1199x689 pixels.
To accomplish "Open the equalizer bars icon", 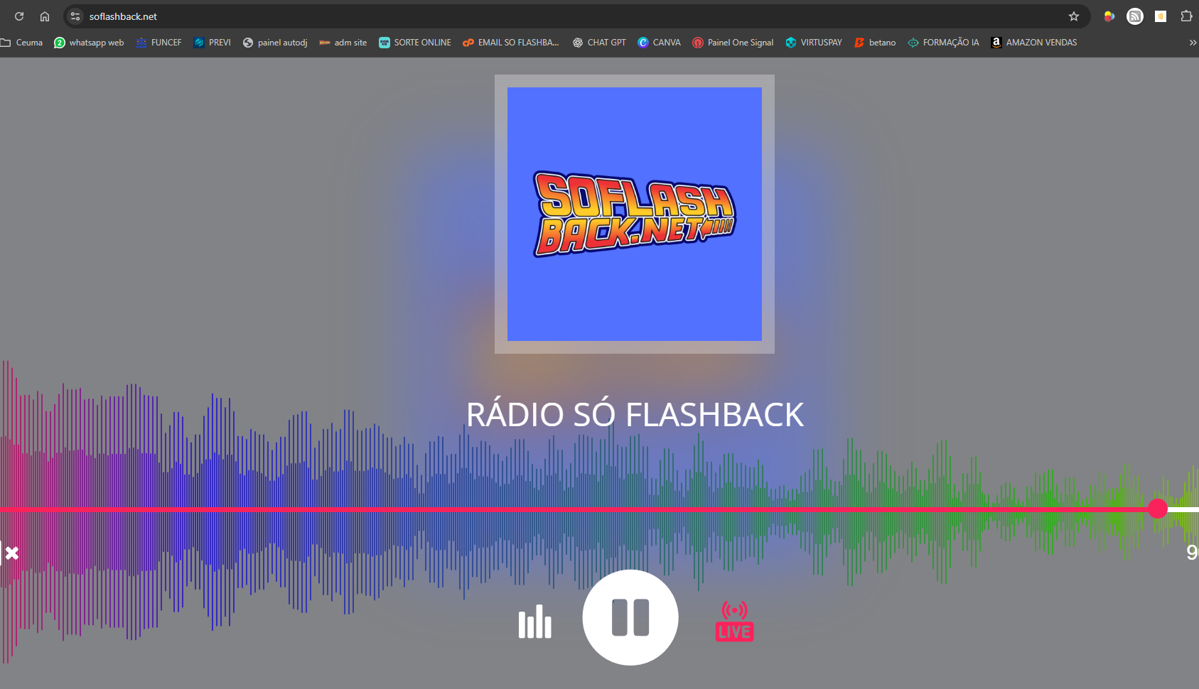I will pyautogui.click(x=534, y=622).
